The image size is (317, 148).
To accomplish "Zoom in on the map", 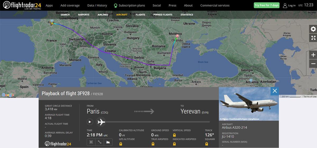I will 313,55.
